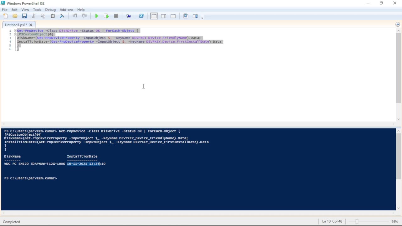Undo the last edit
Image resolution: width=402 pixels, height=226 pixels.
click(x=75, y=16)
